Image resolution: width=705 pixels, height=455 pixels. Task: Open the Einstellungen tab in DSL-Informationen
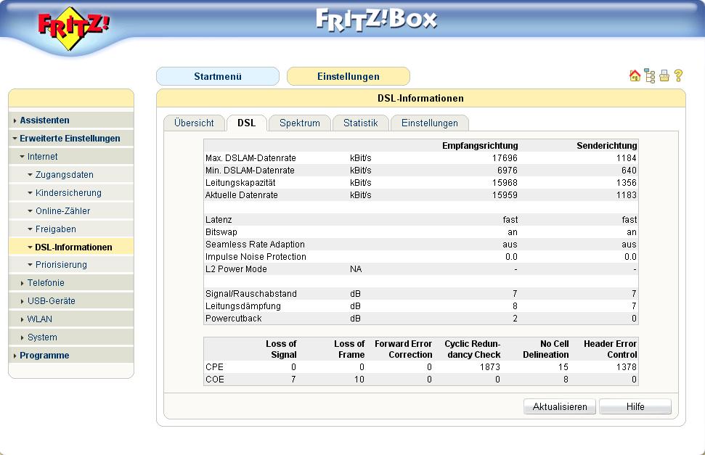[429, 123]
